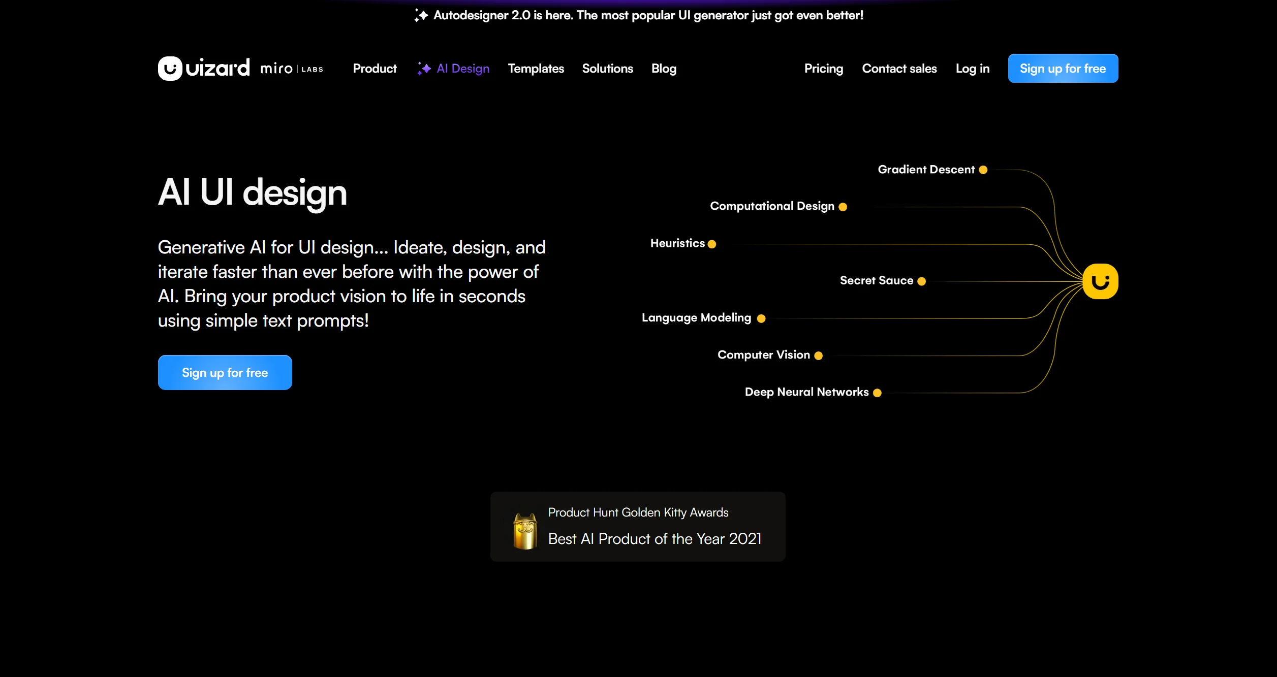Viewport: 1277px width, 677px height.
Task: Go to the Blog page
Action: pyautogui.click(x=664, y=69)
